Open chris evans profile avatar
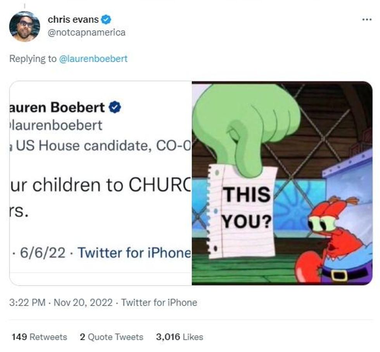Image resolution: width=380 pixels, height=352 pixels. (x=24, y=26)
